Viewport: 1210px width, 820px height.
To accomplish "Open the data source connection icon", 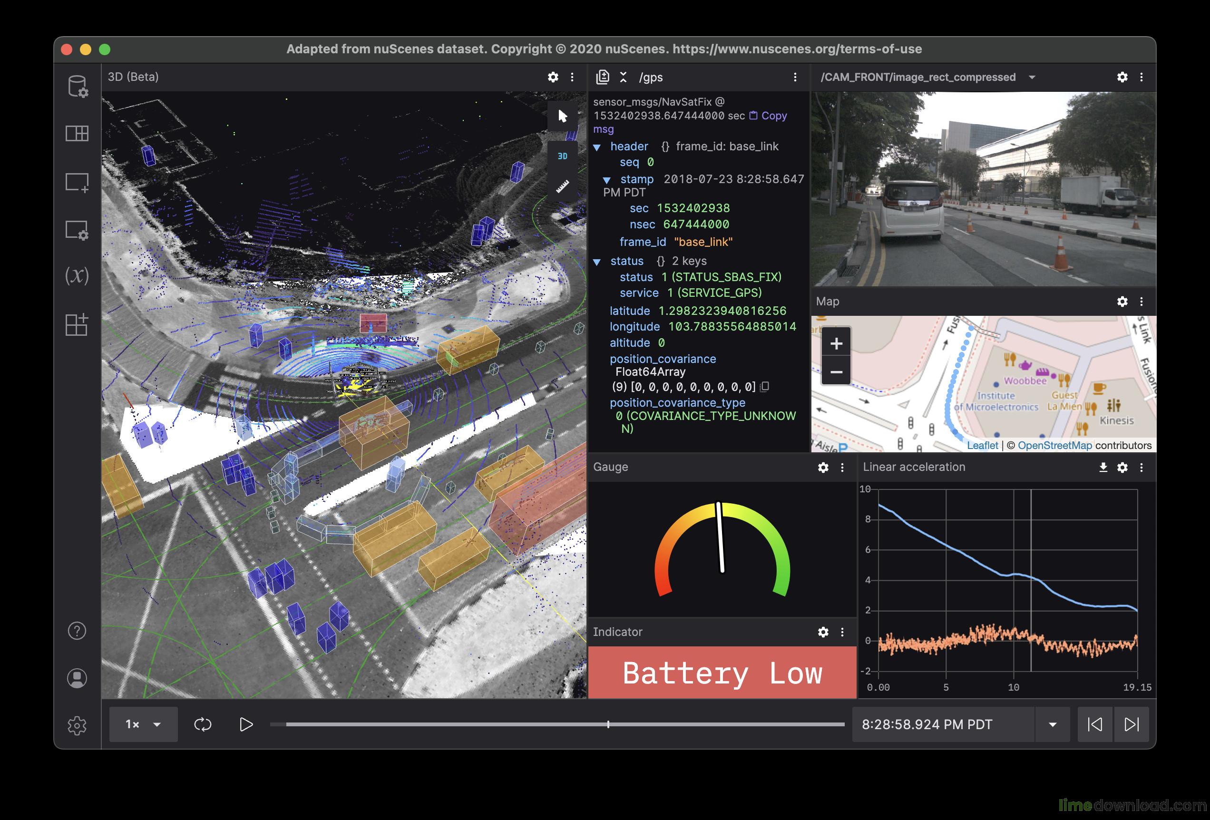I will pyautogui.click(x=77, y=87).
